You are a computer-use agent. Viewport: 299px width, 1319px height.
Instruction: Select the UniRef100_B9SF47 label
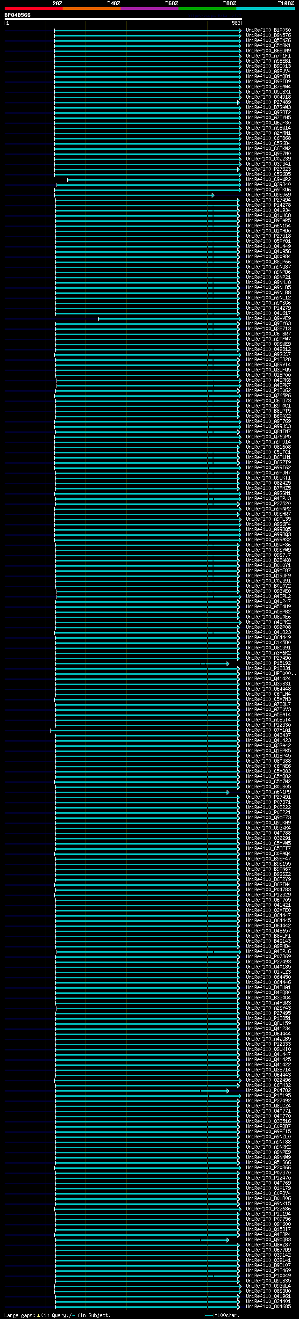pyautogui.click(x=268, y=859)
